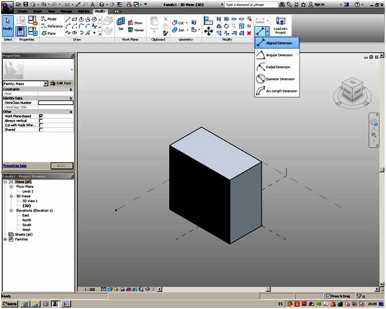This screenshot has width=386, height=309.
Task: Expand the Families tree node
Action: point(5,239)
